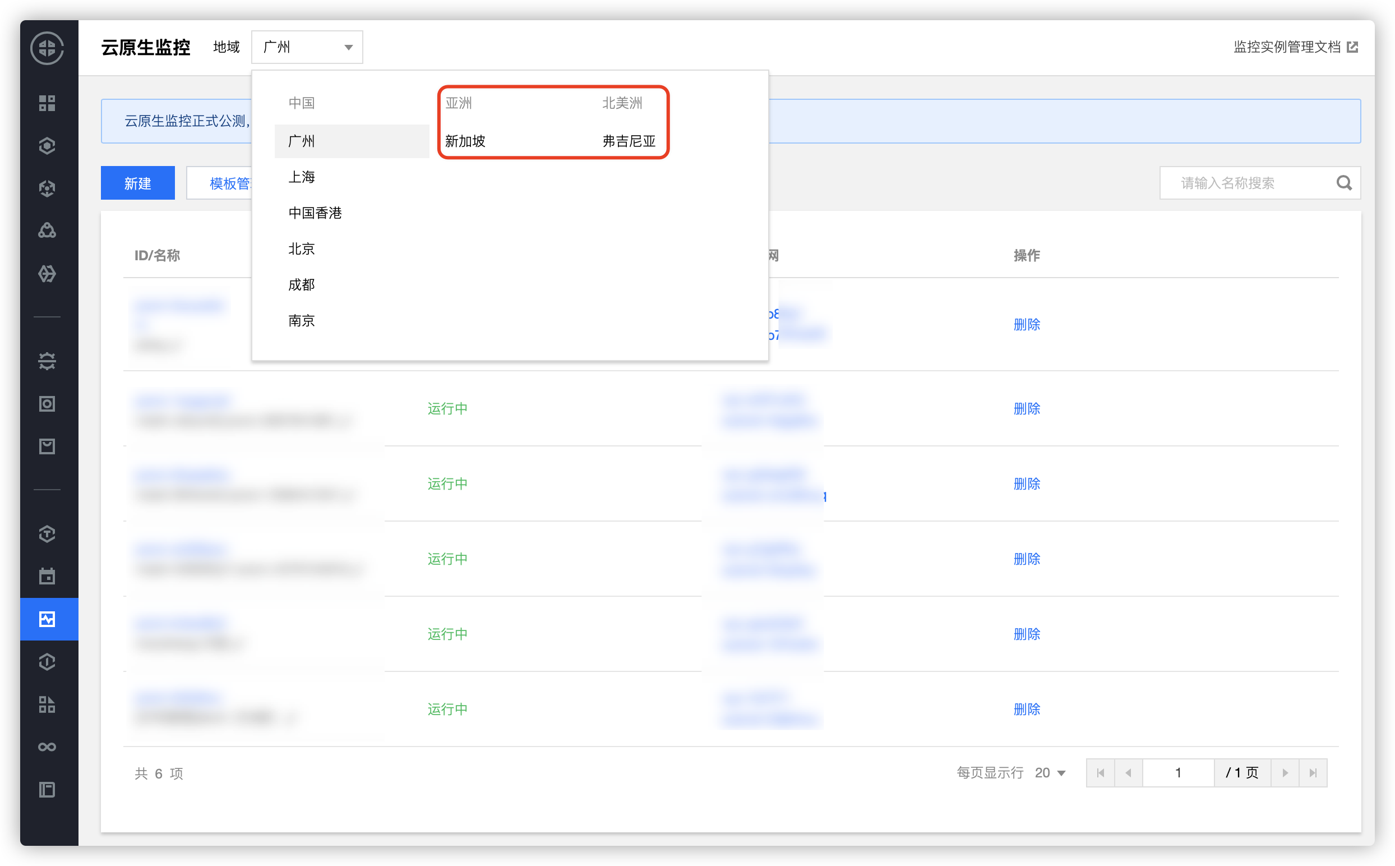1395x866 pixels.
Task: Select 上海 from the region list
Action: pyautogui.click(x=302, y=177)
